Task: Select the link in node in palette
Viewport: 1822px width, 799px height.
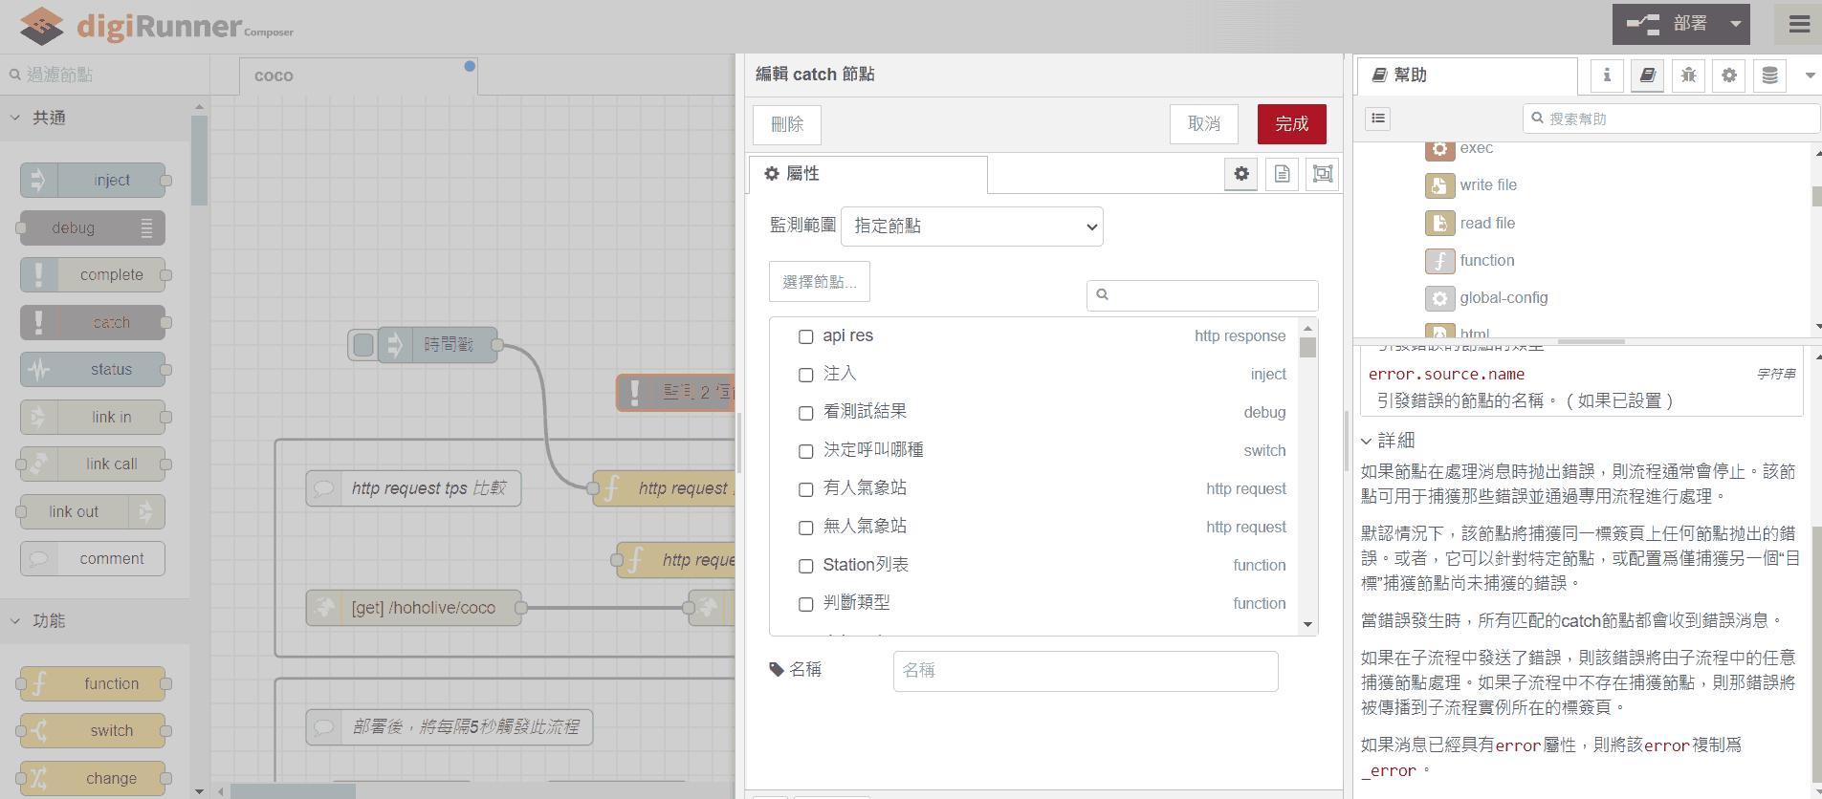Action: (x=93, y=417)
